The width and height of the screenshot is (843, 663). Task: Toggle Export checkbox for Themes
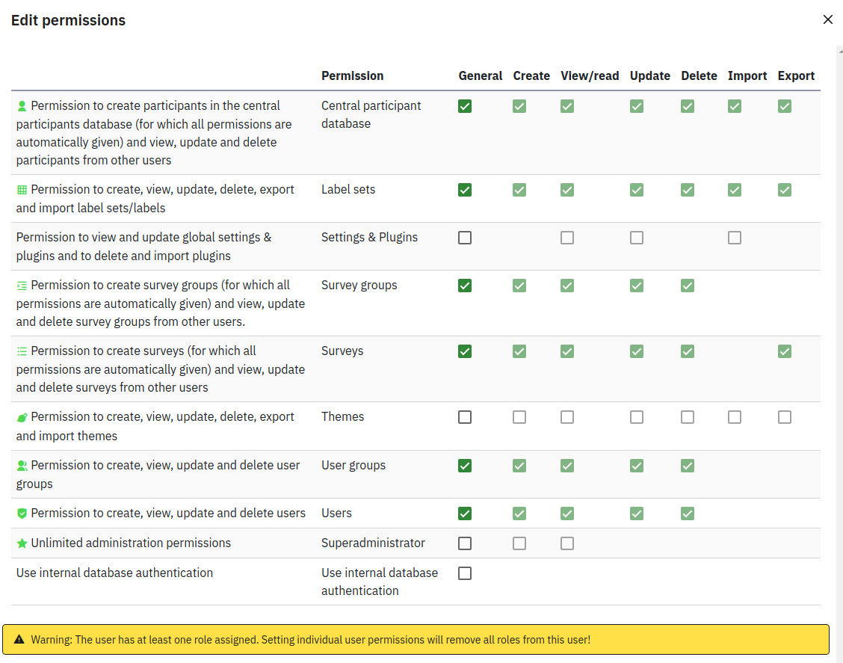784,417
